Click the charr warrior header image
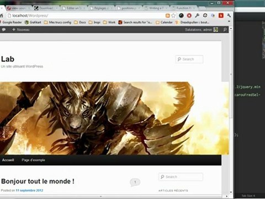265x199 pixels. click(114, 118)
